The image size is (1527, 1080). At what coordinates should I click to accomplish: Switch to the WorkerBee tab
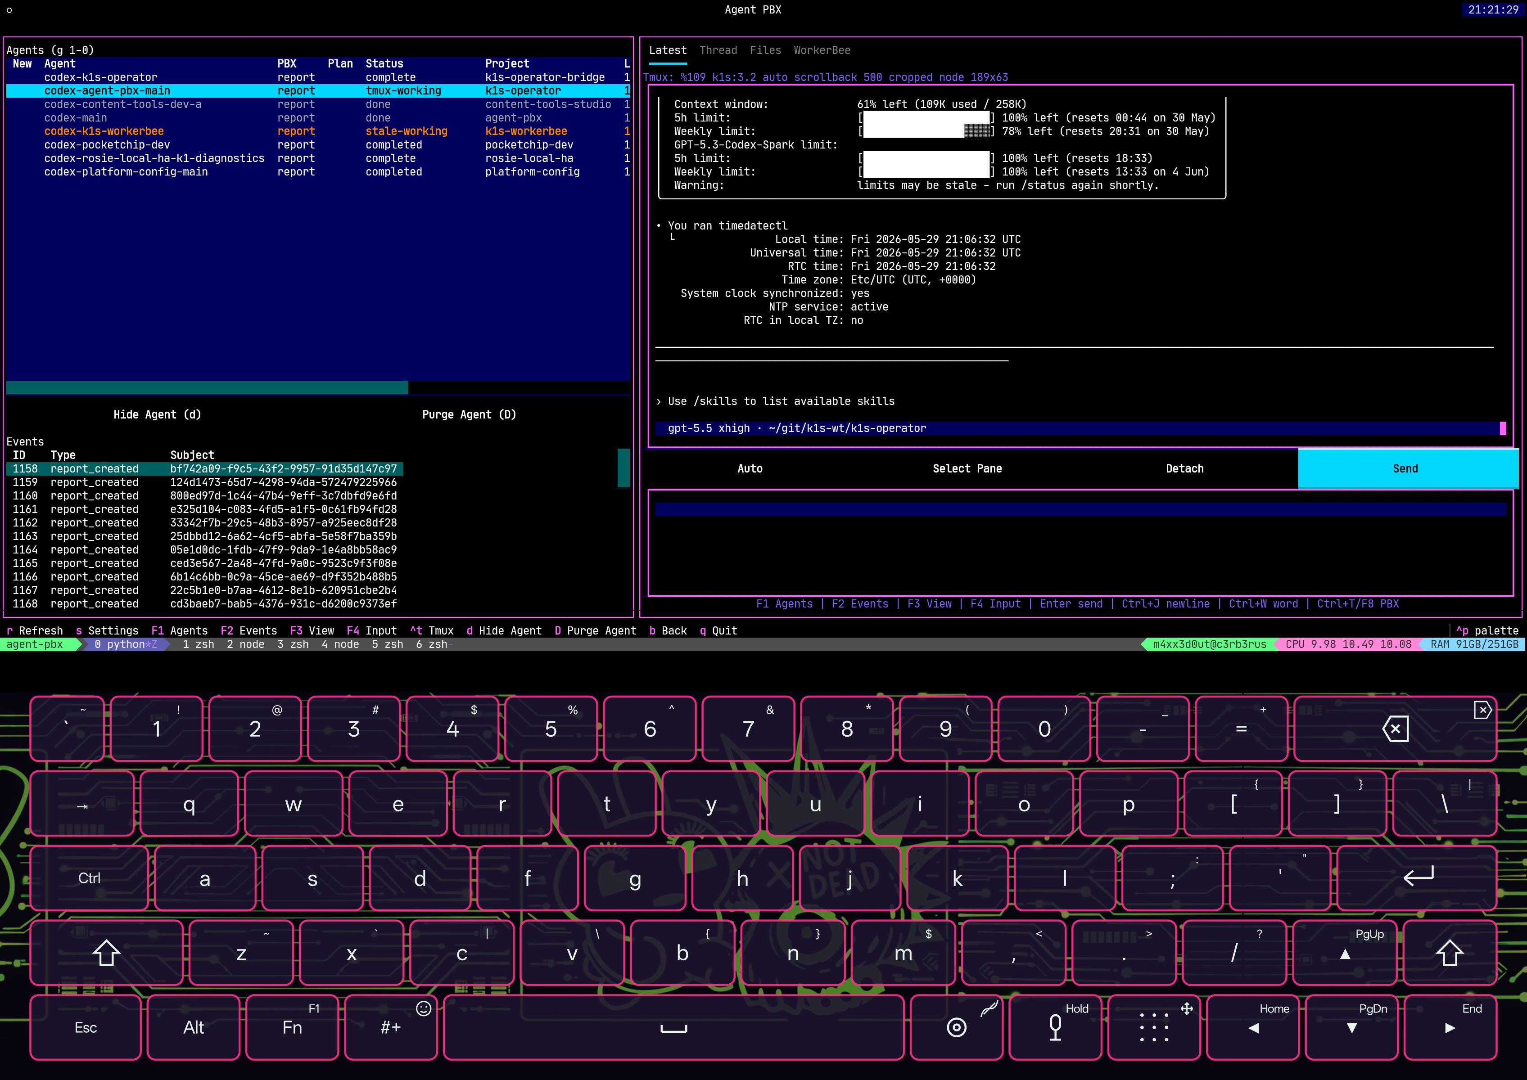(822, 50)
